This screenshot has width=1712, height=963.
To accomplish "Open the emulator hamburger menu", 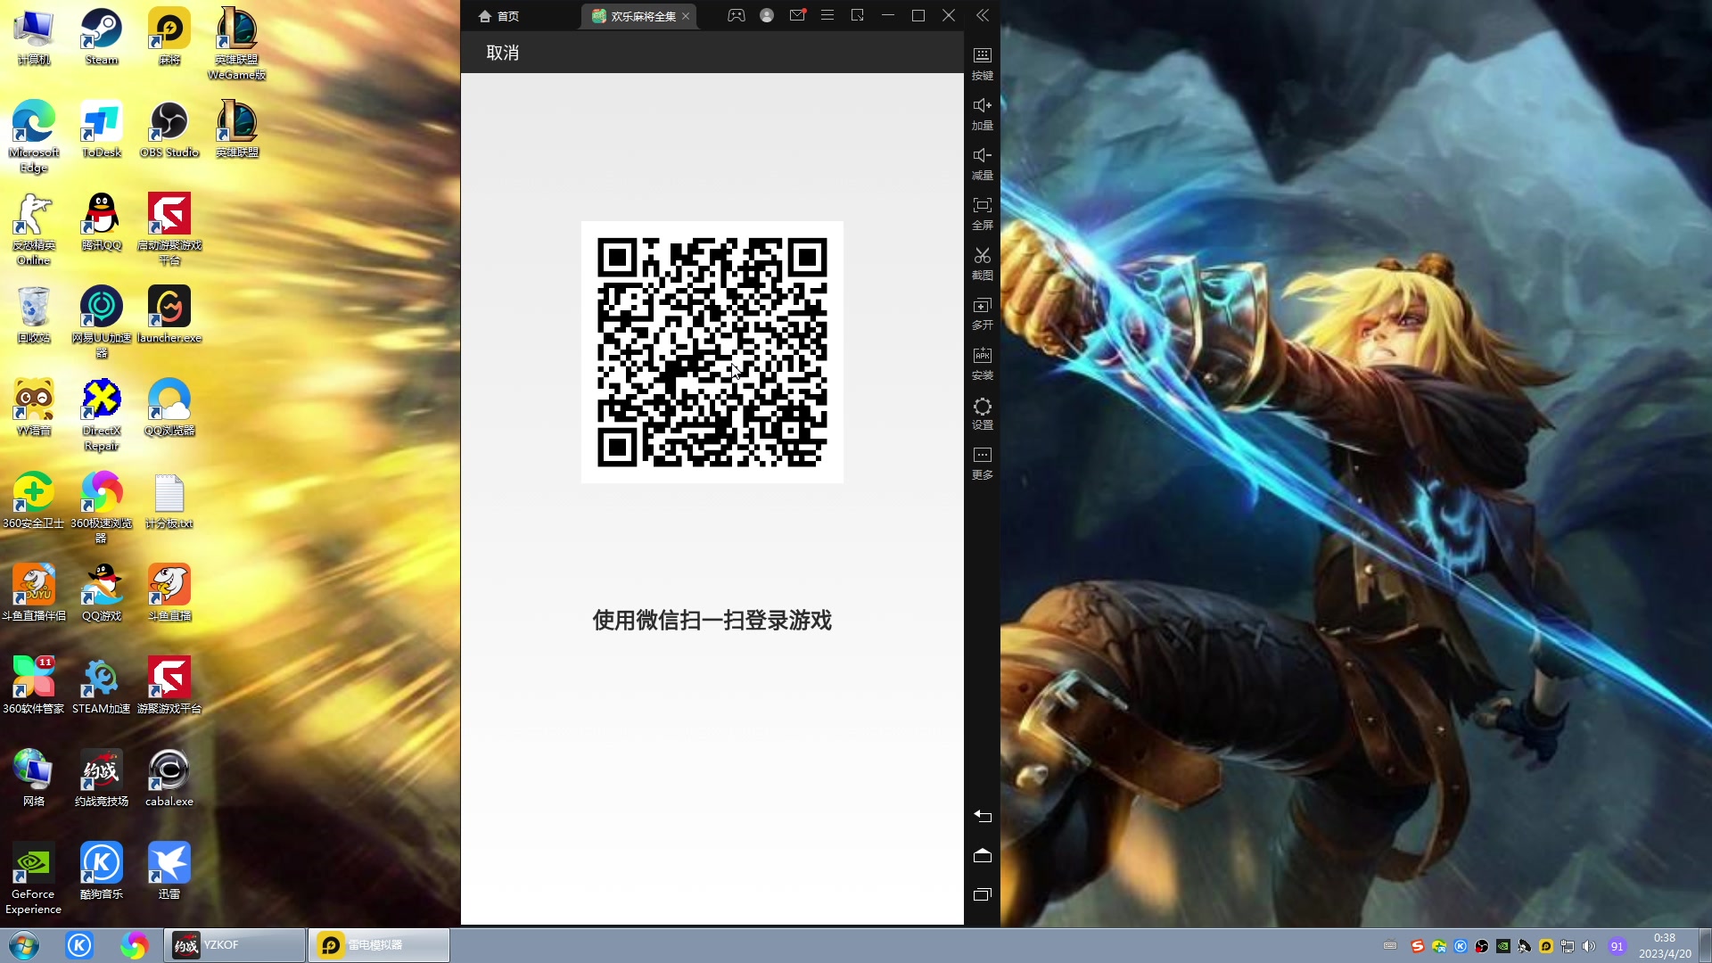I will tap(827, 15).
